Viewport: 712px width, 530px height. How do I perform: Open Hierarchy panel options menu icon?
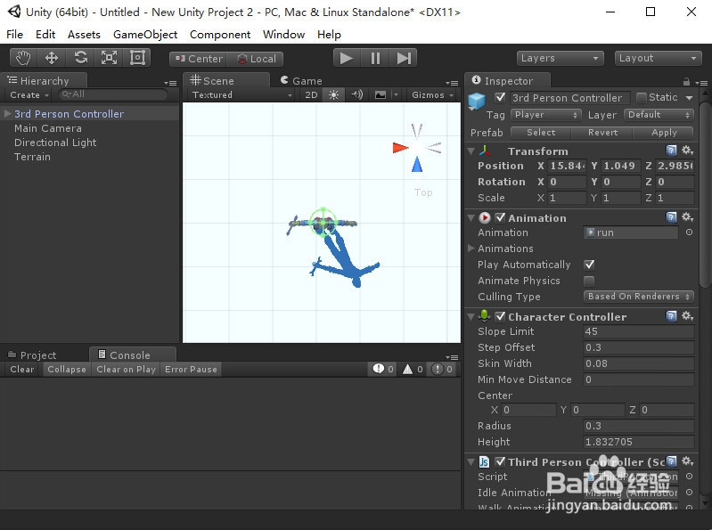pyautogui.click(x=170, y=83)
